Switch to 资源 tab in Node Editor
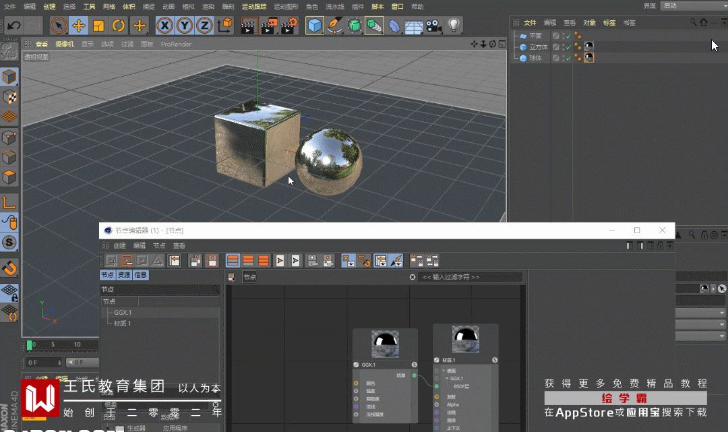Screen dimensions: 728x432 point(124,275)
